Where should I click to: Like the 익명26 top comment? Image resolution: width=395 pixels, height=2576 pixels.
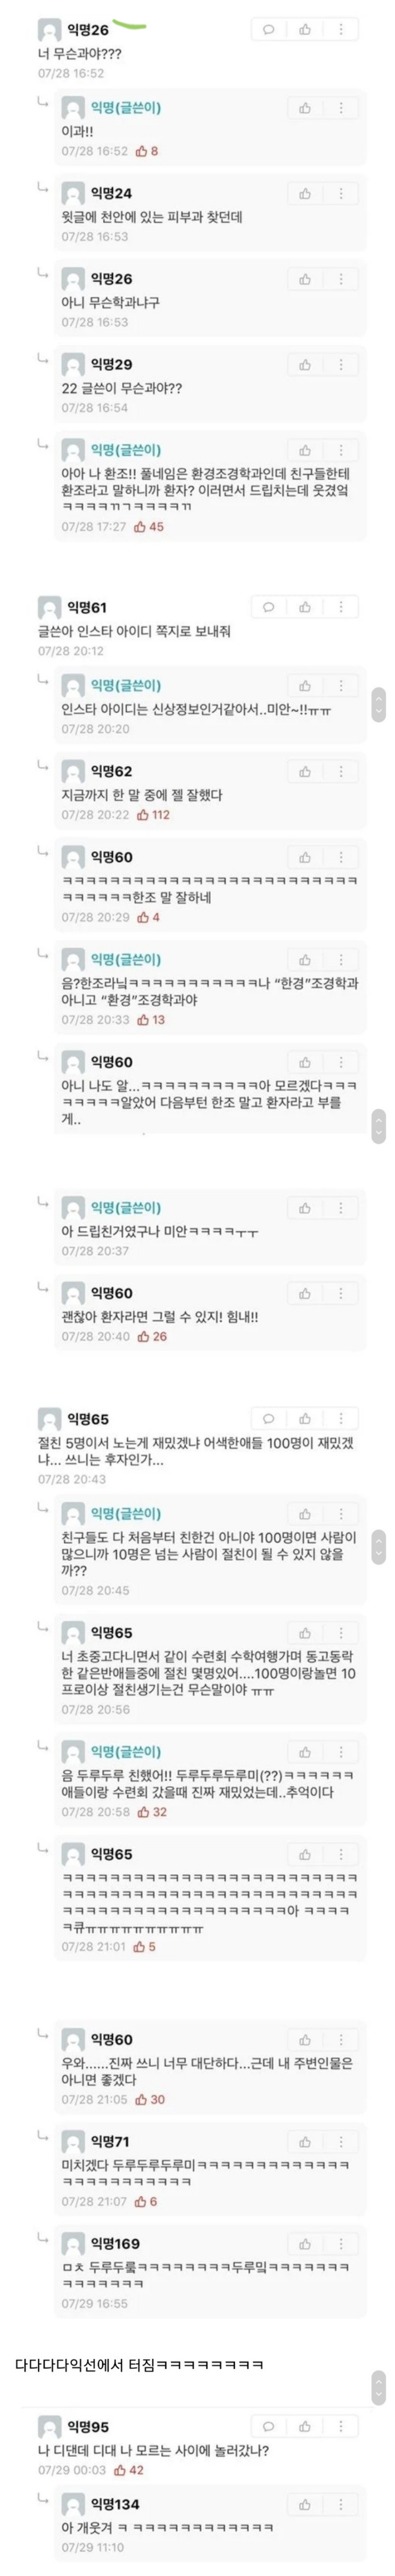click(x=304, y=29)
